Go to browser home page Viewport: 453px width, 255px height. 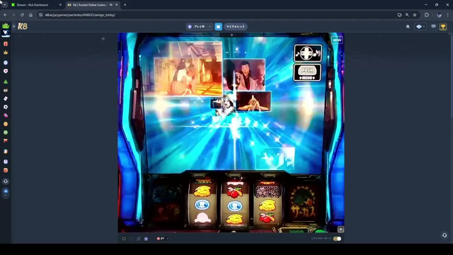[x=31, y=15]
